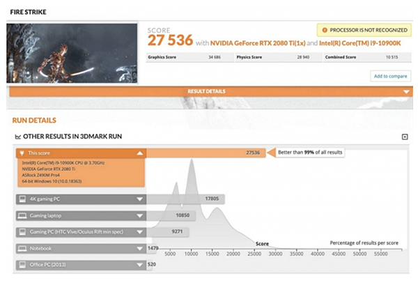The width and height of the screenshot is (418, 285).
Task: Open the Intel(R) Core(TM) i9-10900K link
Action: pos(360,43)
